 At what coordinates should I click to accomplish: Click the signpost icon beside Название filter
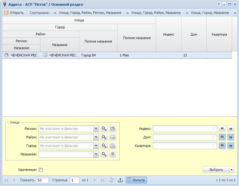click(113, 154)
